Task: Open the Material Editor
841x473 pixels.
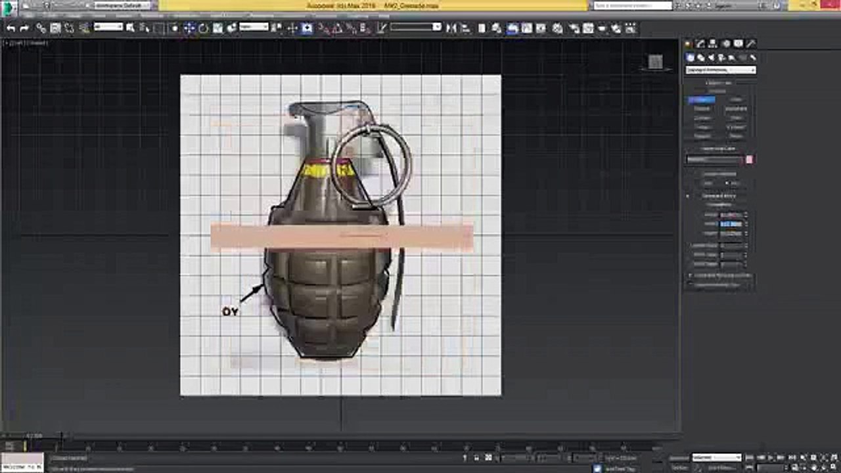Action: [557, 28]
